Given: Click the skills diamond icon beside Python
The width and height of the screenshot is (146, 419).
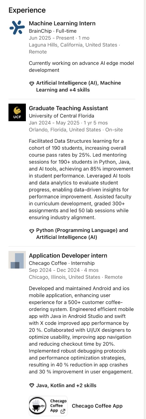Looking at the screenshot, I should pyautogui.click(x=32, y=231).
